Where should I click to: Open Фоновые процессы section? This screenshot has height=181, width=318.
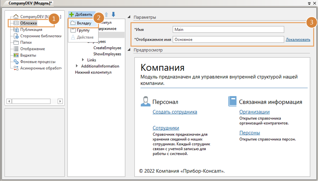(x=38, y=62)
